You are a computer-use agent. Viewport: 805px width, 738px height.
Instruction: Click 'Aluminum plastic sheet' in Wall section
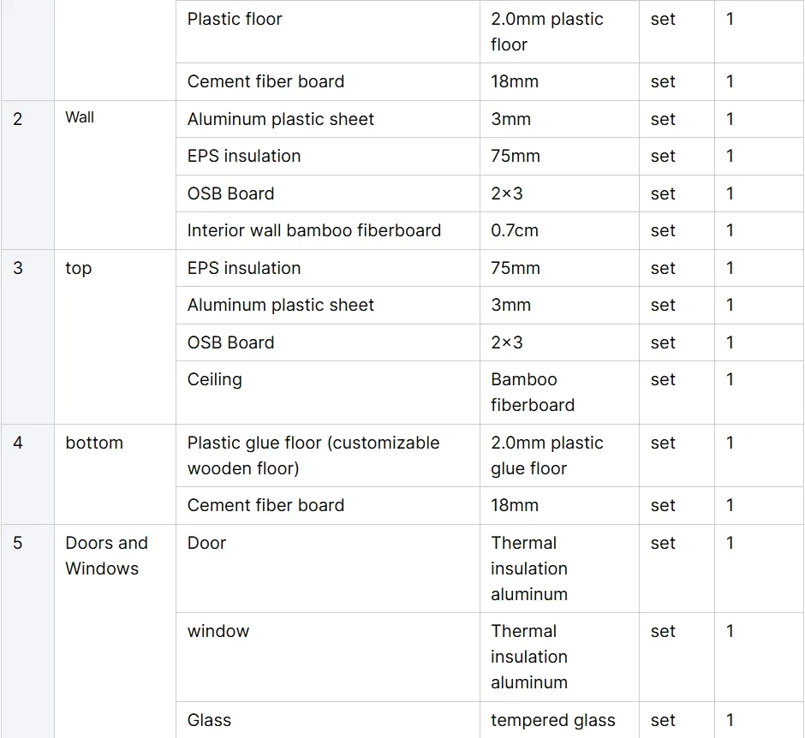281,119
